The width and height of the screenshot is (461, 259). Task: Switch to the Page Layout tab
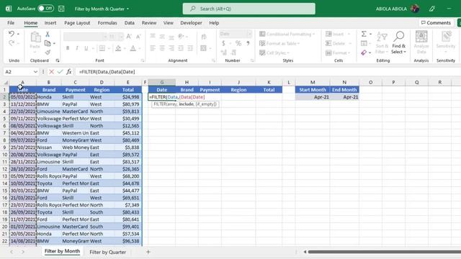(x=77, y=22)
